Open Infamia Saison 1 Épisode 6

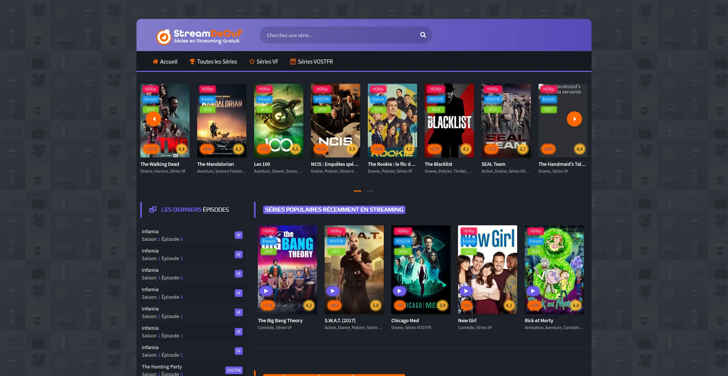point(193,274)
